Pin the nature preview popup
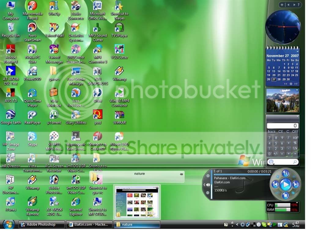313x235 pixels. [181, 174]
